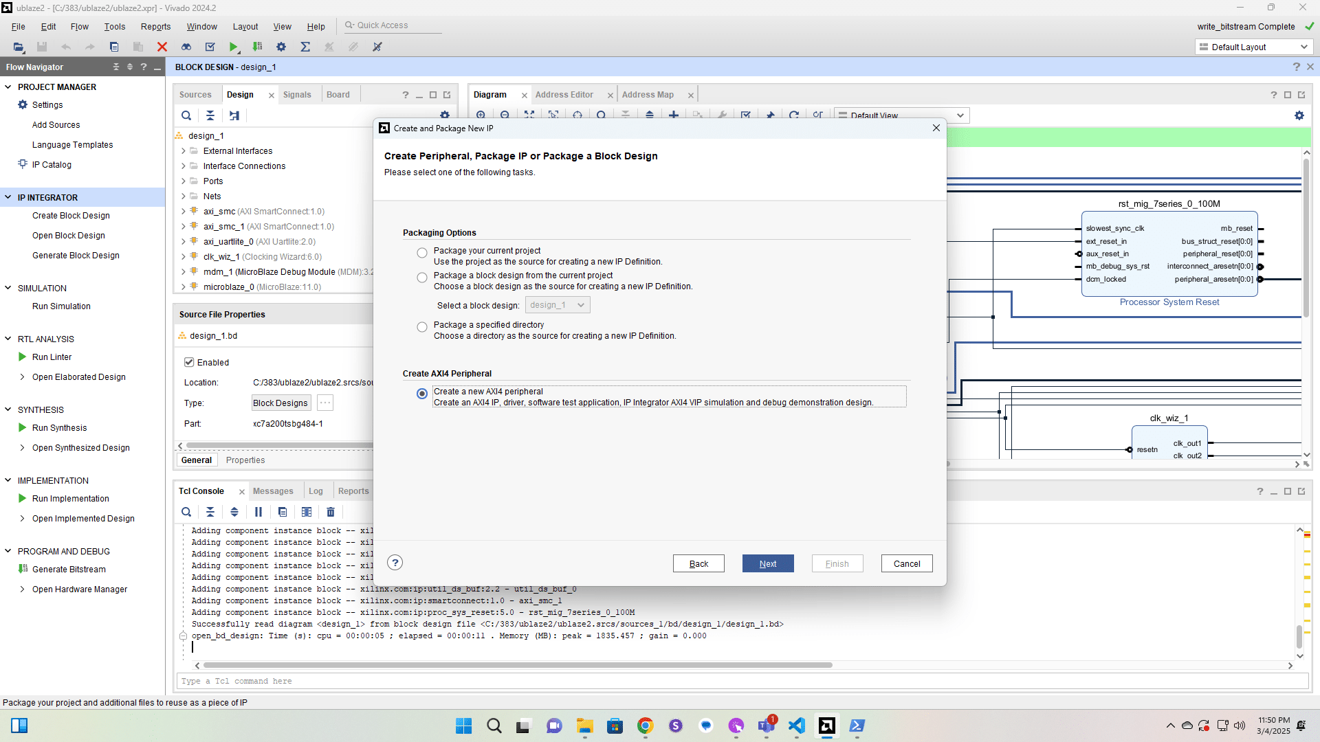Click the red X delete toolbar icon
1320x742 pixels.
pos(162,47)
